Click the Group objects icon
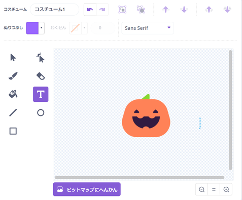 point(122,10)
